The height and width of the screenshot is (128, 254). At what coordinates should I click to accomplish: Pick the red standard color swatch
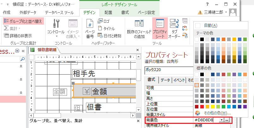tap(203, 107)
